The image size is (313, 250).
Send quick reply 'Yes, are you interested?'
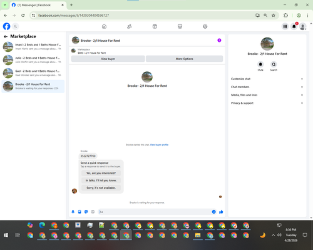coord(101,173)
